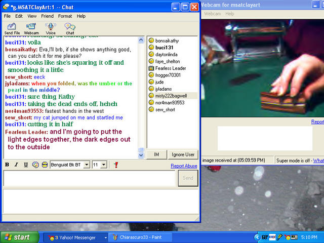Click the pen icon in system tray
Image resolution: width=324 pixels, height=243 pixels.
(280, 237)
